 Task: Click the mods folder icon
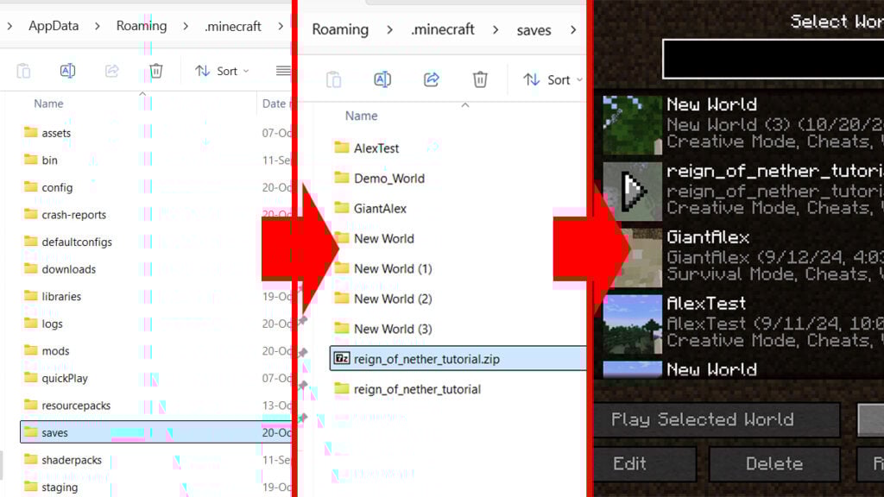click(29, 351)
